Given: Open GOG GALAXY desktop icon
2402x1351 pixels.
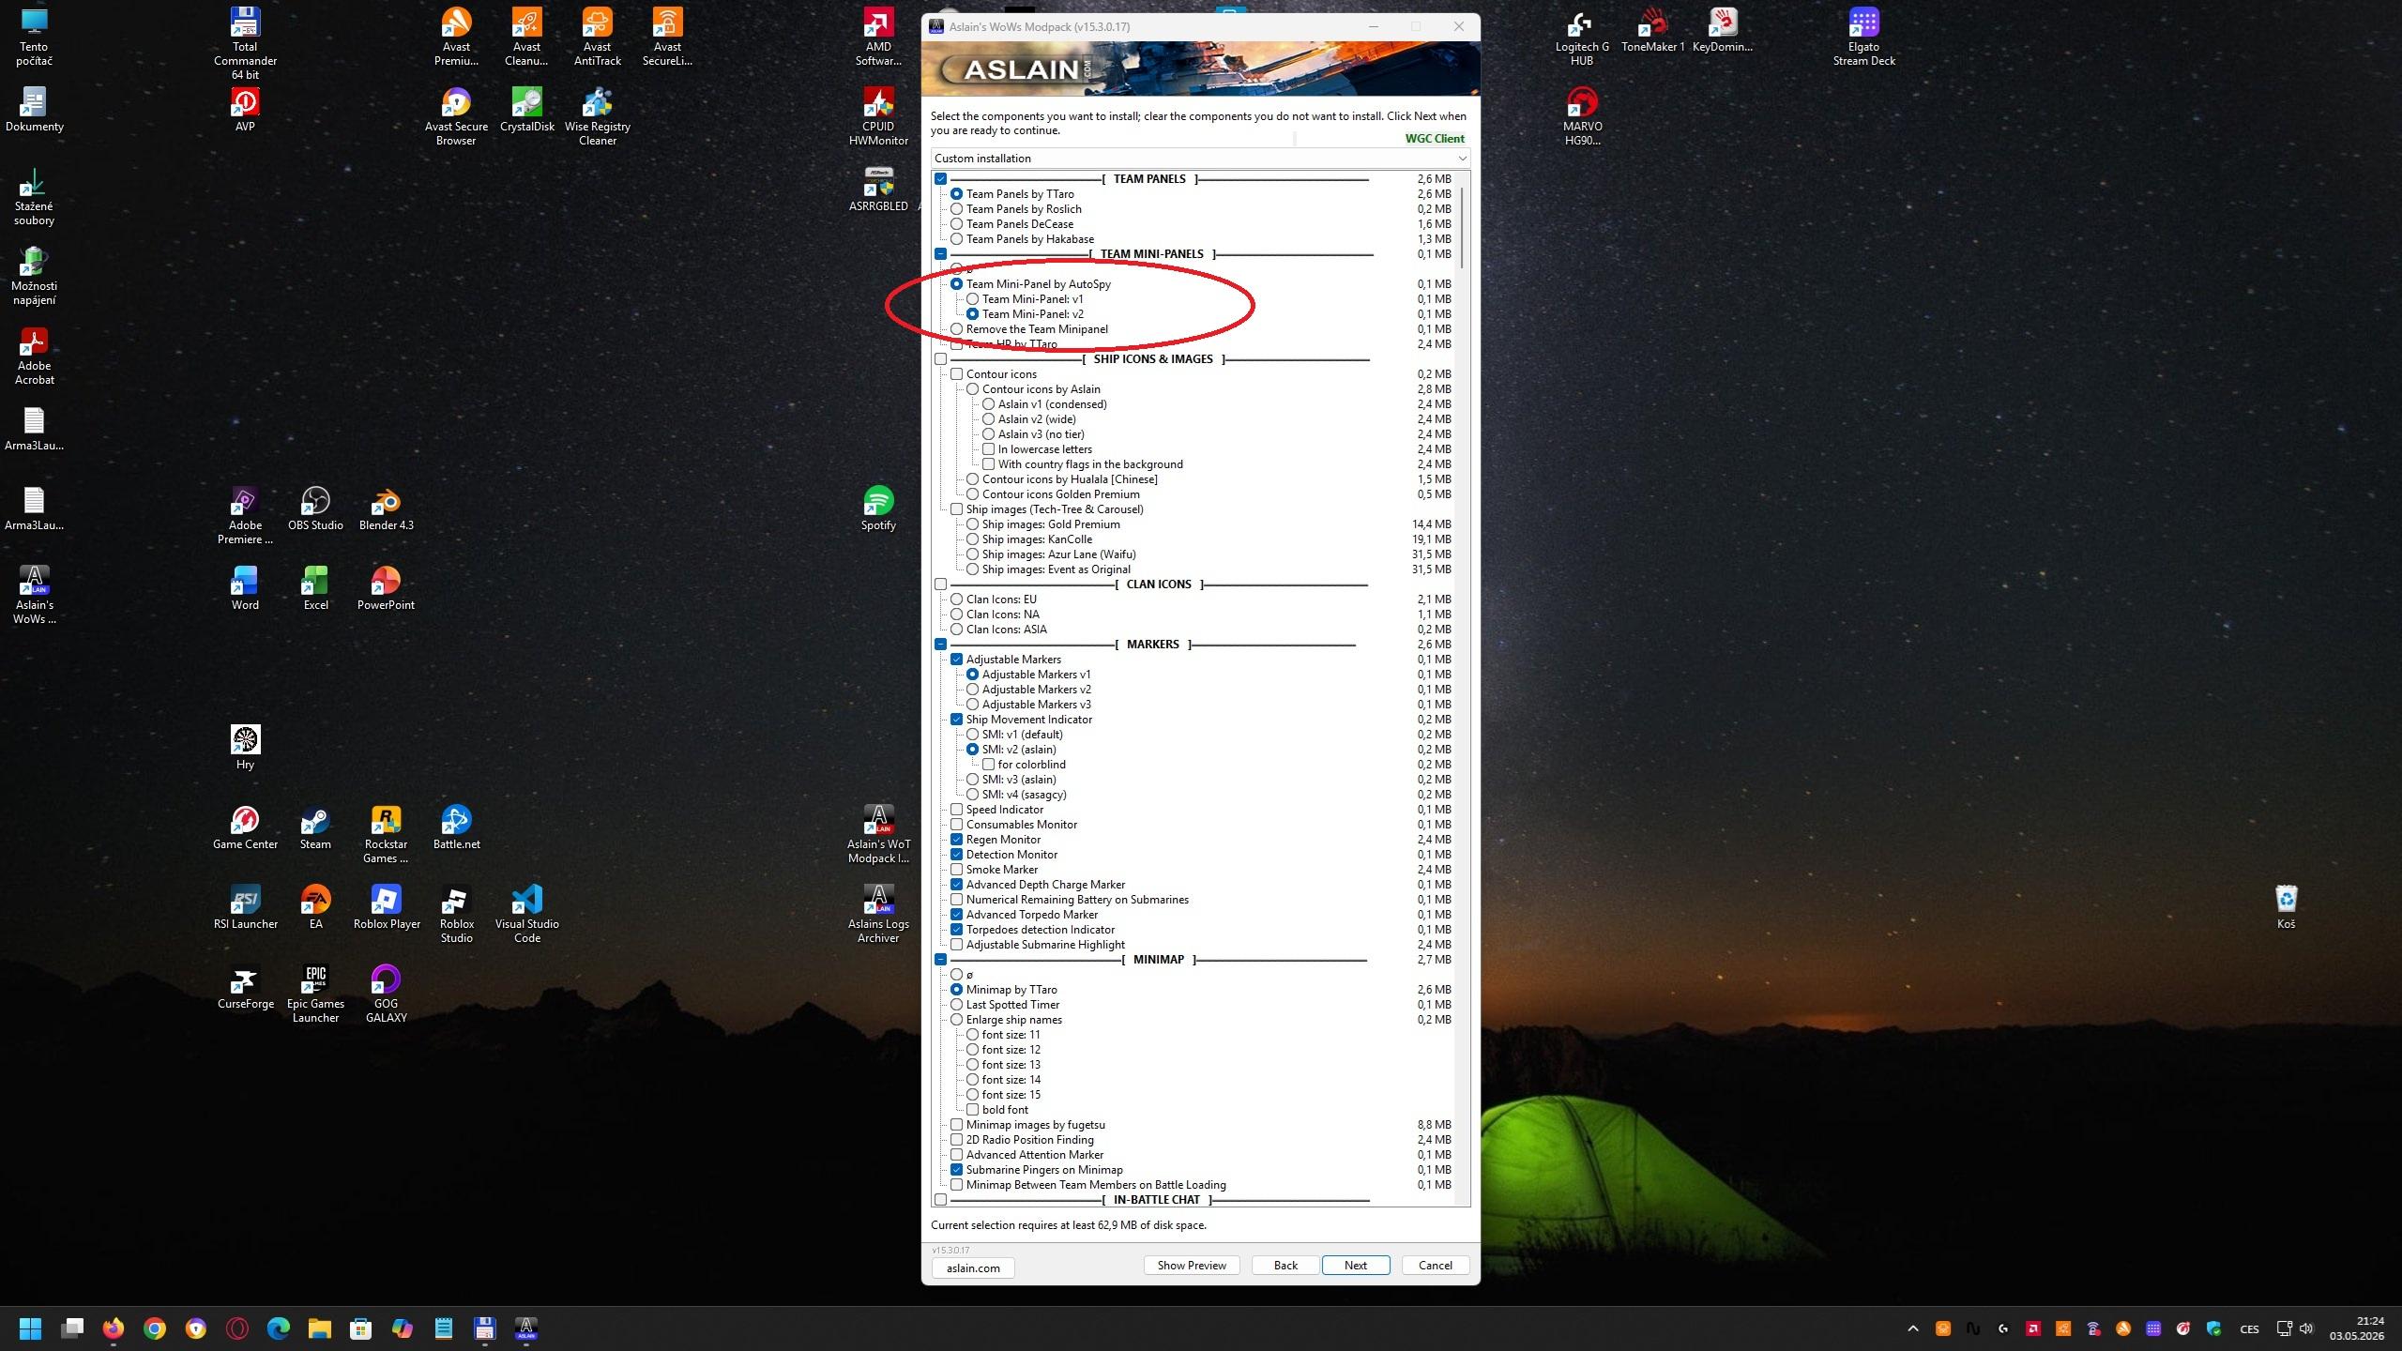Looking at the screenshot, I should tap(386, 994).
